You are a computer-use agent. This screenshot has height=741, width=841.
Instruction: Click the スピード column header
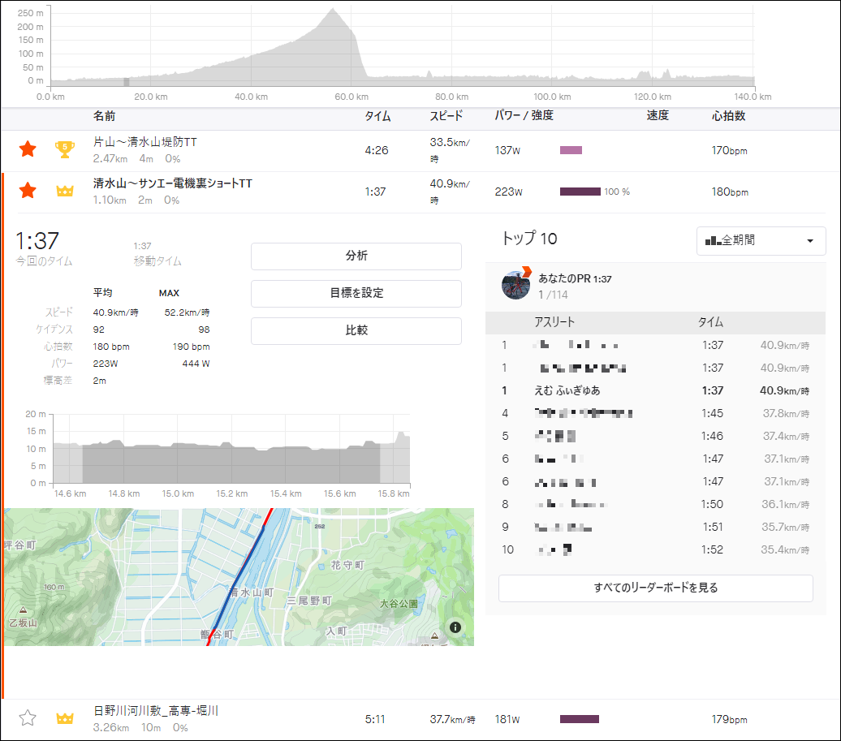tap(446, 116)
